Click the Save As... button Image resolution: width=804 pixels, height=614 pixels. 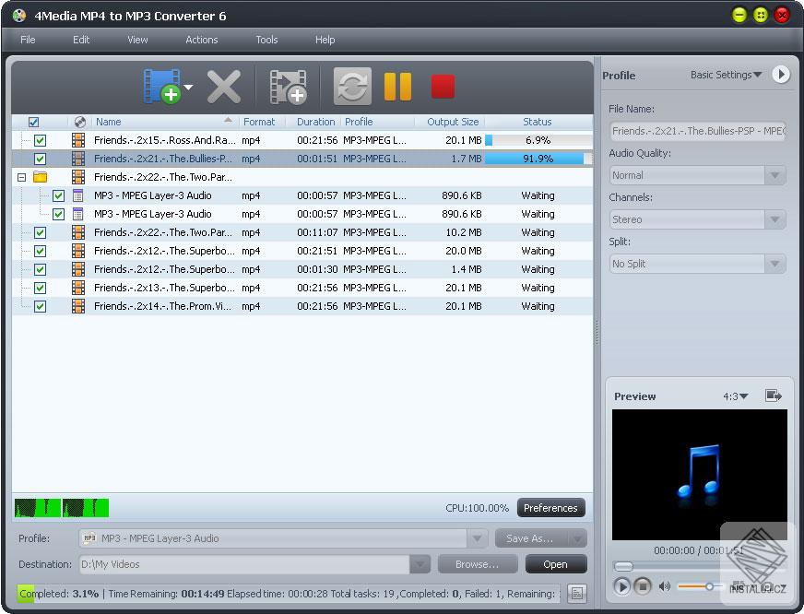531,538
